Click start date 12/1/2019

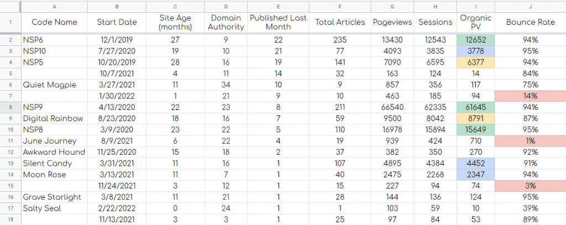point(117,40)
